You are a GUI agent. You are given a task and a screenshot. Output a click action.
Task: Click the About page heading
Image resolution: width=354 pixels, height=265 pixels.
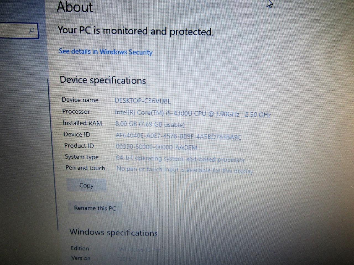pos(75,7)
